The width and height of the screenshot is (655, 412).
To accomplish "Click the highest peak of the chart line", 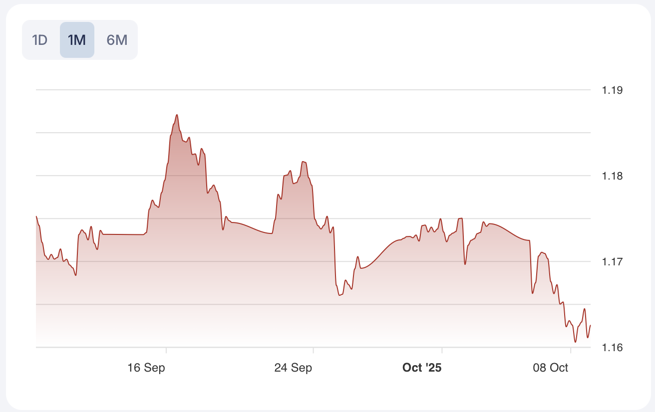I will click(177, 115).
